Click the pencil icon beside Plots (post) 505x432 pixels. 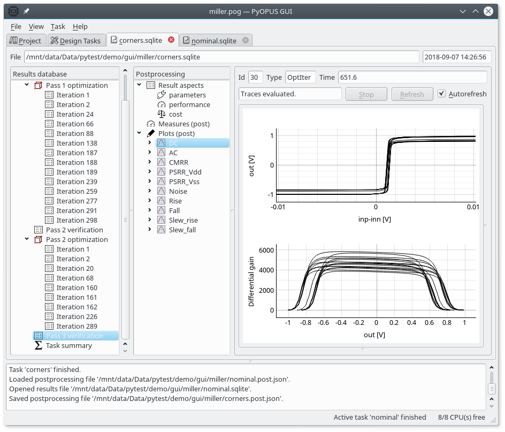[151, 133]
